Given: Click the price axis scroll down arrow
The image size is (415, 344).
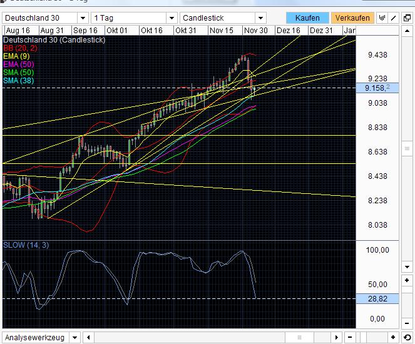Looking at the screenshot, I should pyautogui.click(x=407, y=267).
